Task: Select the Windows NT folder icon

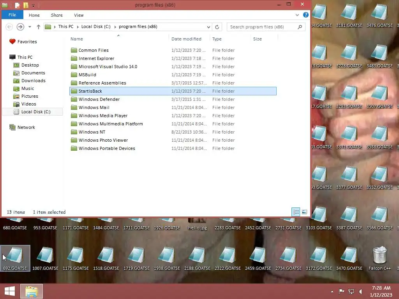Action: pos(74,132)
